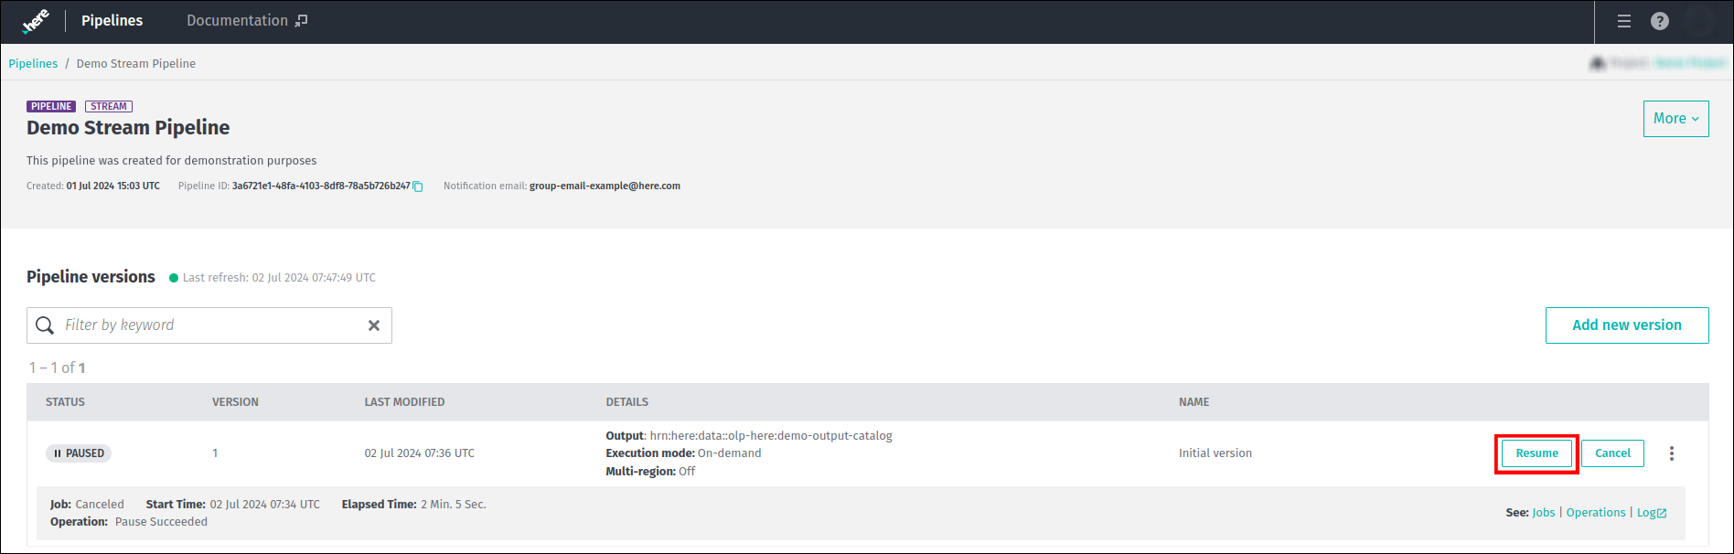Click the Resume button

click(1536, 453)
